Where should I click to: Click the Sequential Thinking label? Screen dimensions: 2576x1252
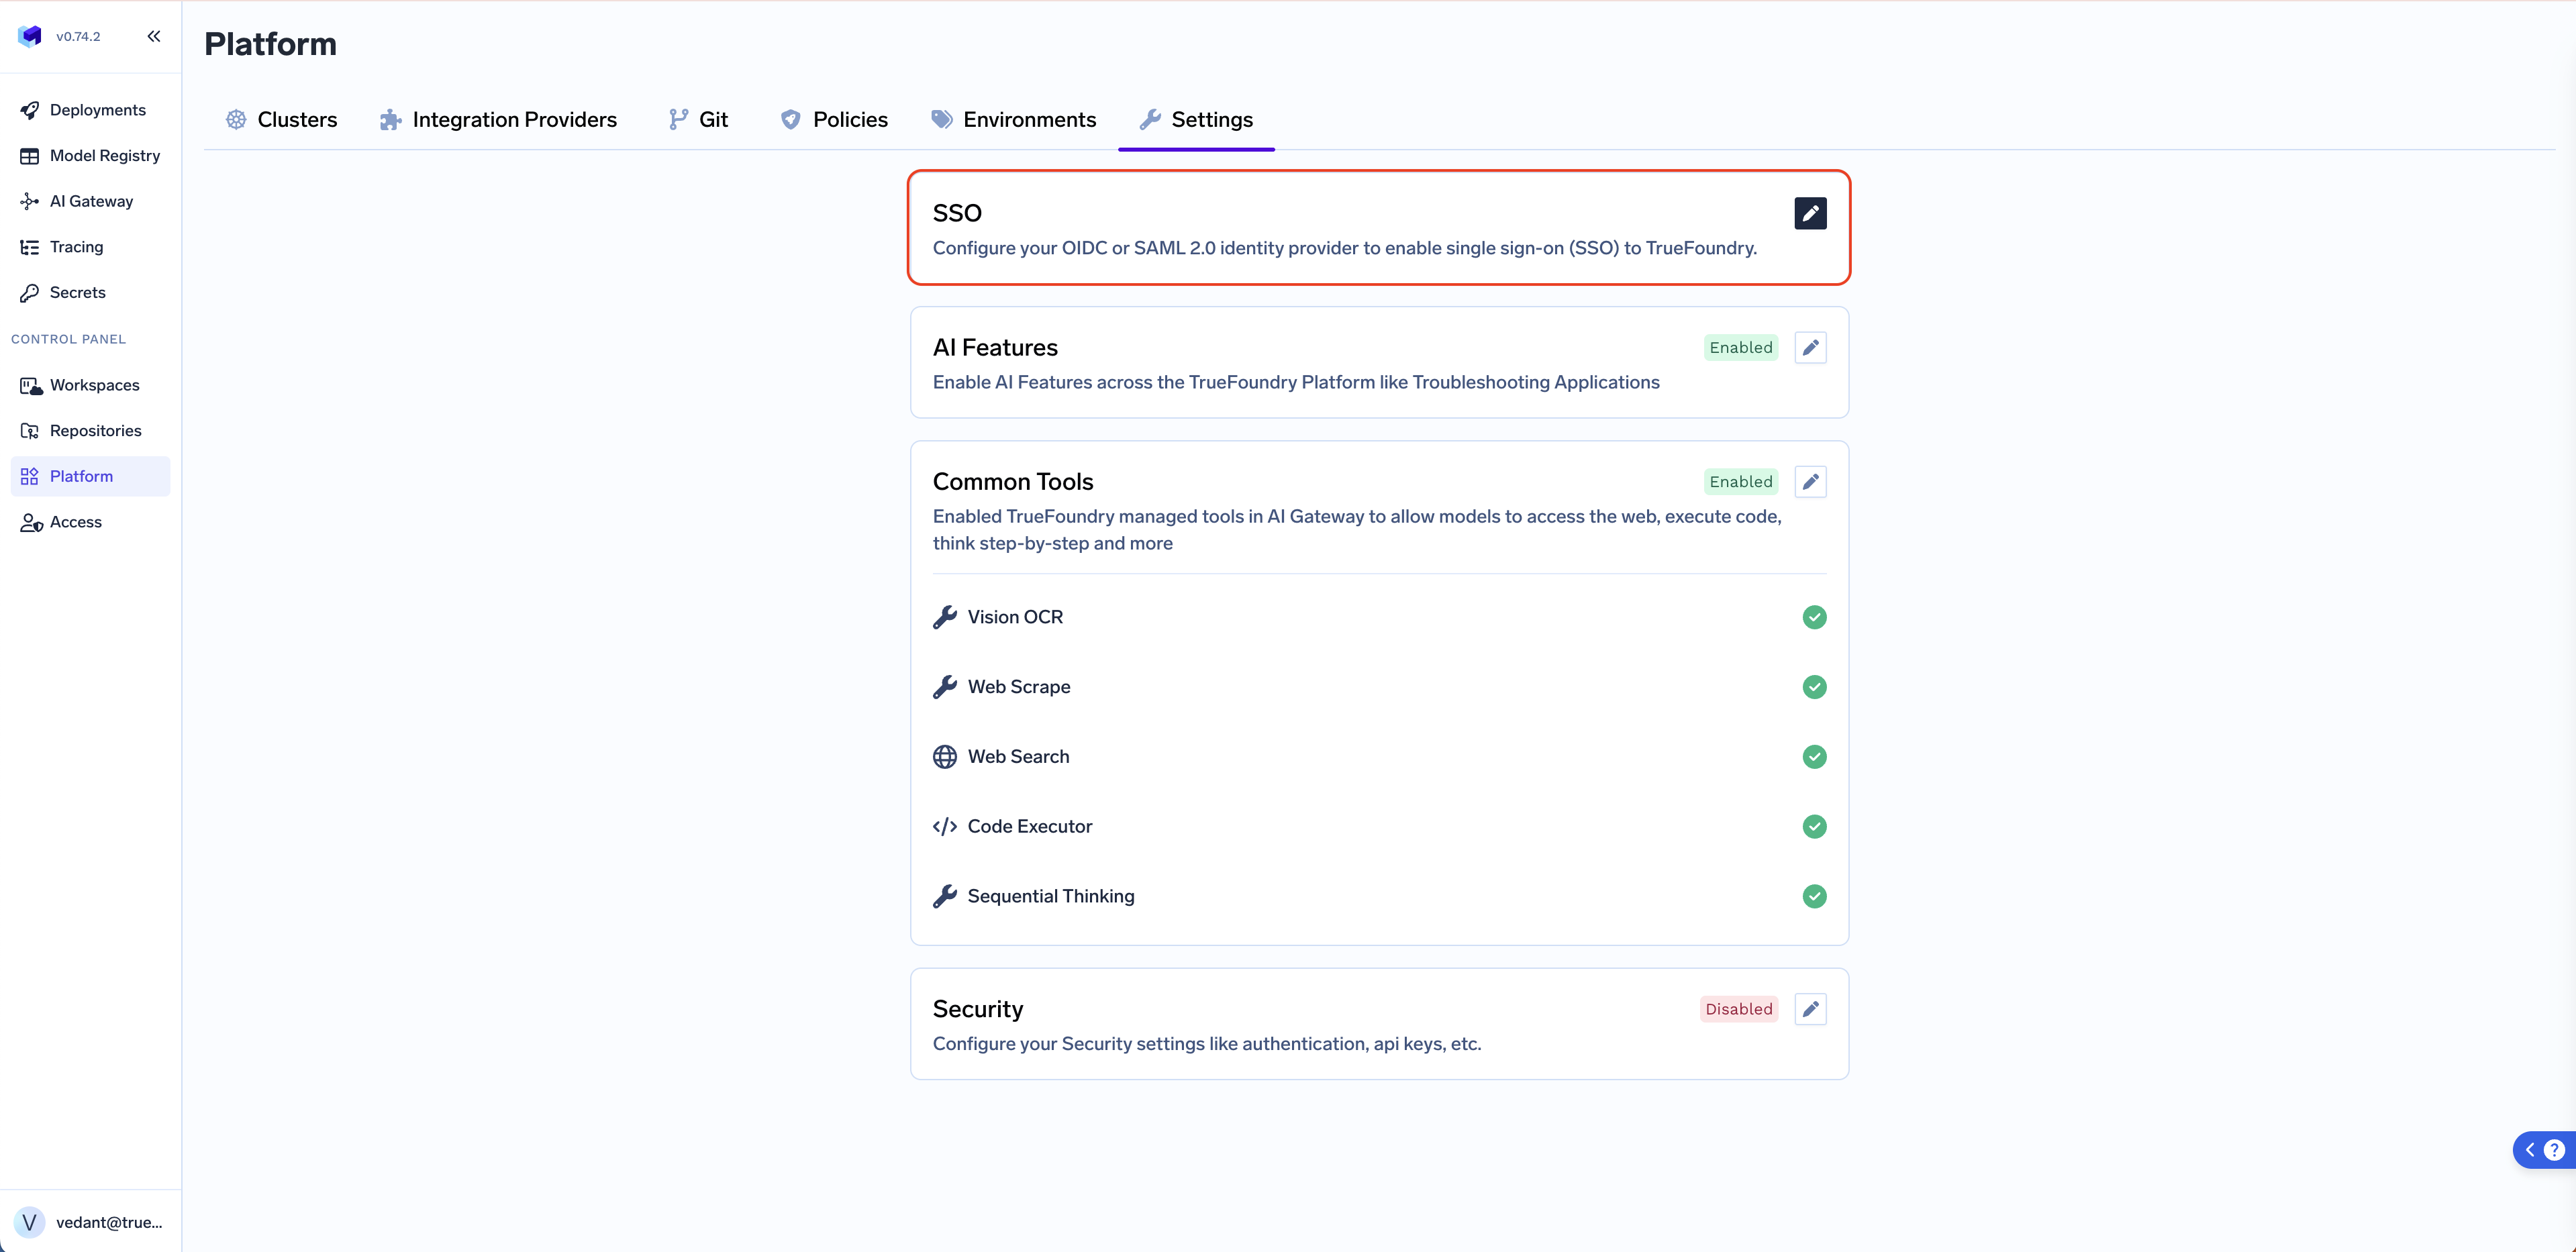point(1051,896)
